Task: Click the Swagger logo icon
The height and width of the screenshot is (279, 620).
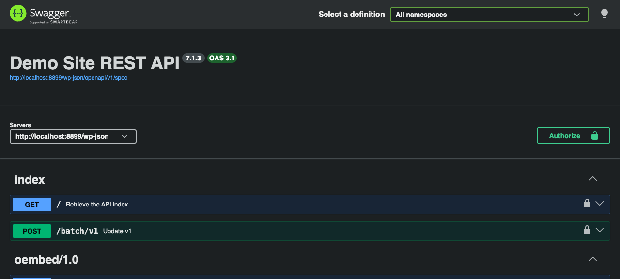Action: point(17,13)
